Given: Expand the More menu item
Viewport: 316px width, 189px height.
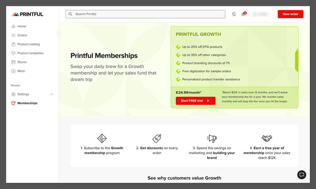Looking at the screenshot, I should pos(21,71).
